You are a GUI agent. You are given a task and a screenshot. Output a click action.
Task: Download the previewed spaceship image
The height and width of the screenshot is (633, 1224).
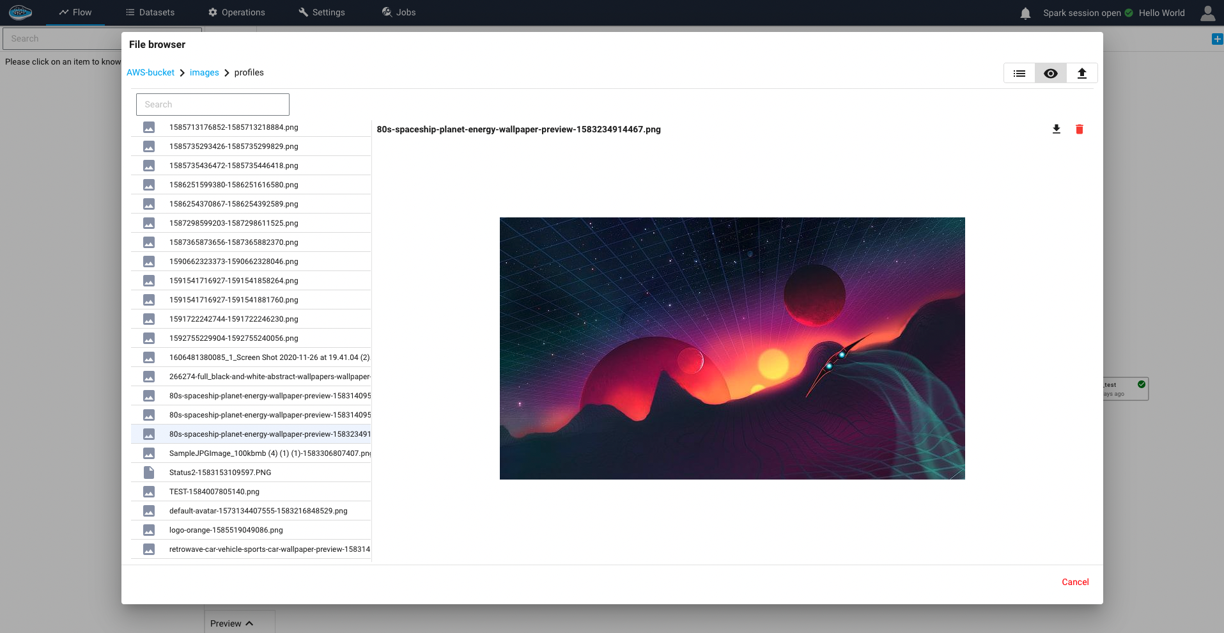(x=1056, y=129)
